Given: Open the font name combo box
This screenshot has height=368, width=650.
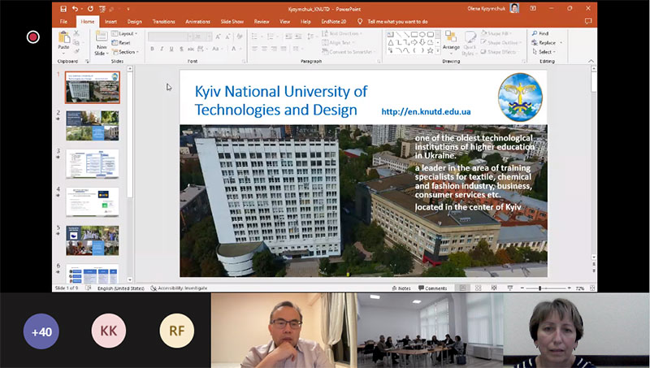Looking at the screenshot, I should [170, 37].
